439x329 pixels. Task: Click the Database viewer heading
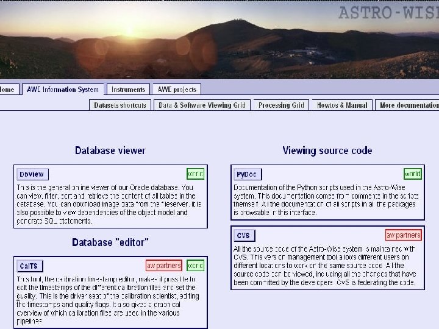pos(110,150)
